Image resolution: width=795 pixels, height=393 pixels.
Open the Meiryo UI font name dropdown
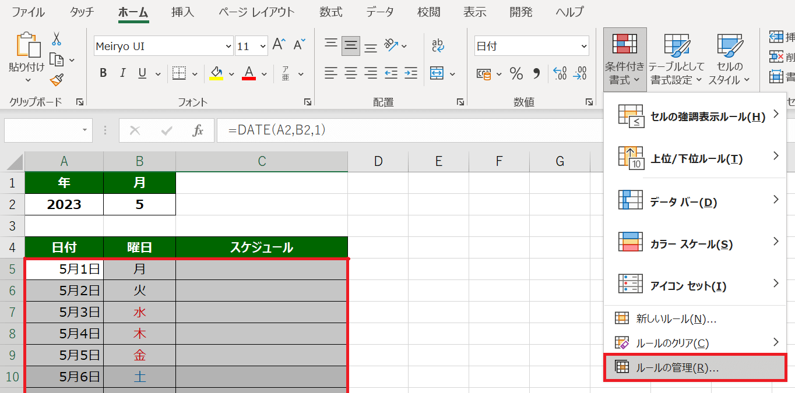[228, 47]
